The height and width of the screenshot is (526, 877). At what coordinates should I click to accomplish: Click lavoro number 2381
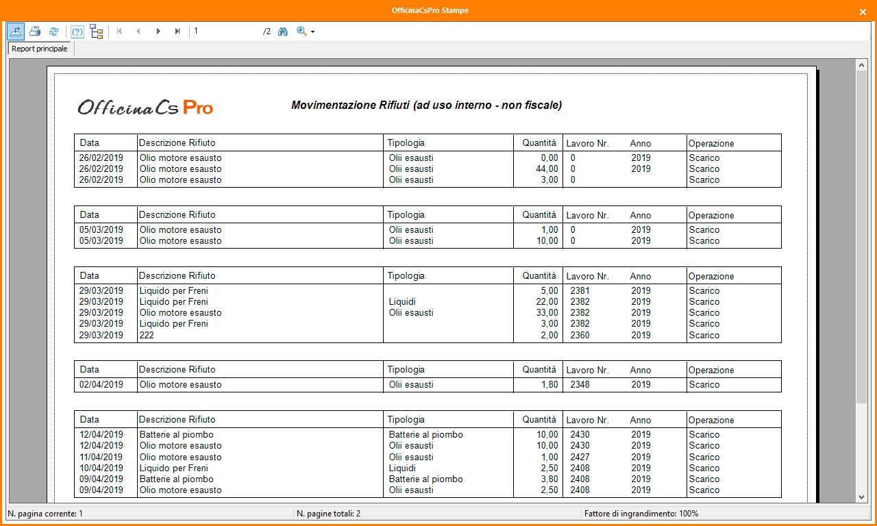point(580,291)
